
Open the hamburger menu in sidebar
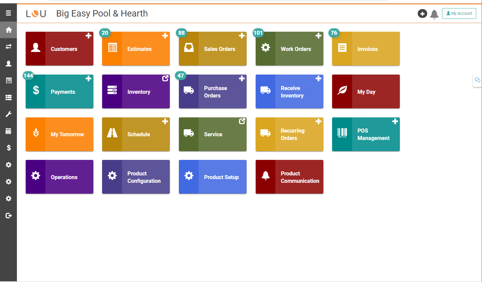point(8,13)
